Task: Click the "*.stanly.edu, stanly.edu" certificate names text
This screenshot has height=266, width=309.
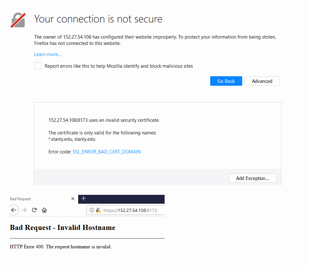Action: tap(72, 139)
